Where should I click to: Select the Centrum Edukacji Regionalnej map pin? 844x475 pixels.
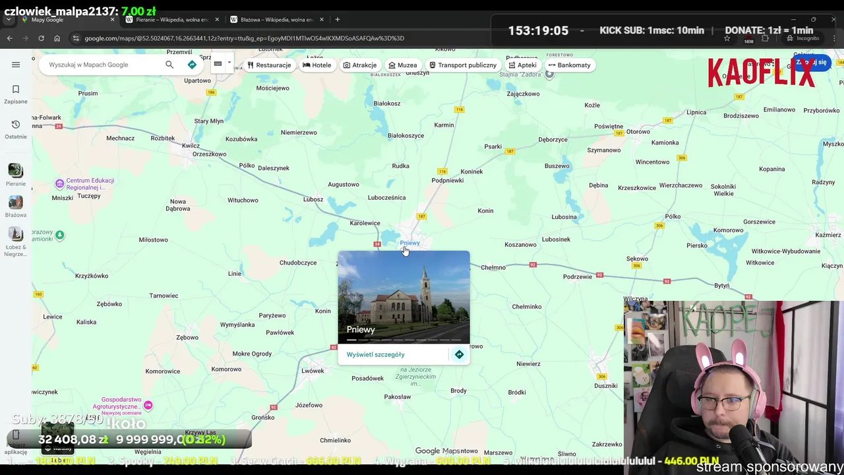pos(59,183)
